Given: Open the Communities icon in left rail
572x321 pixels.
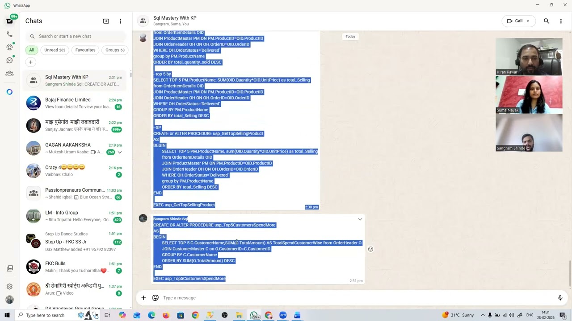Looking at the screenshot, I should (9, 73).
